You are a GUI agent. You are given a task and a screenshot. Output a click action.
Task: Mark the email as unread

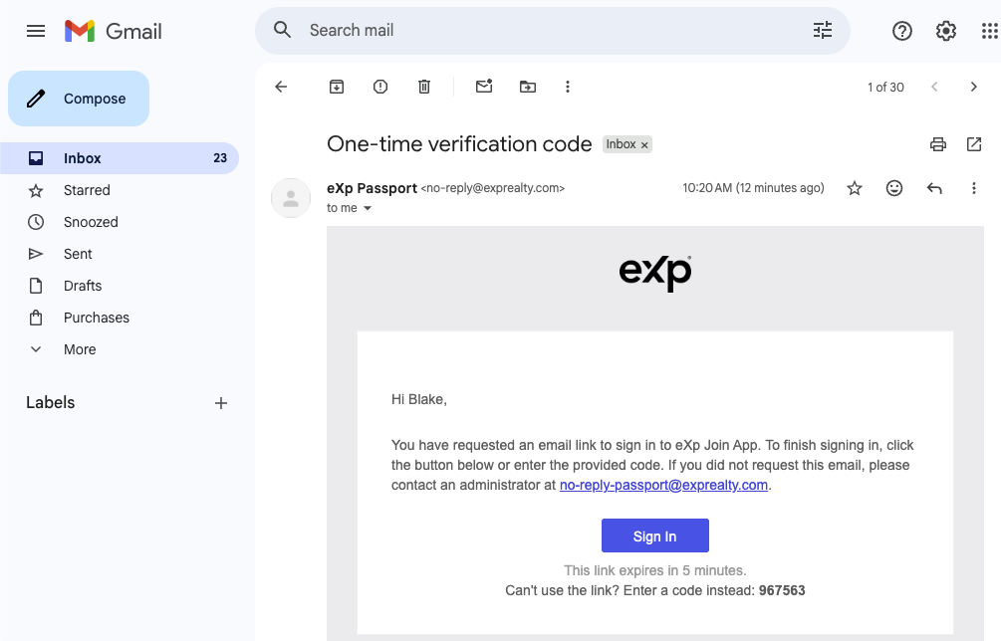484,87
